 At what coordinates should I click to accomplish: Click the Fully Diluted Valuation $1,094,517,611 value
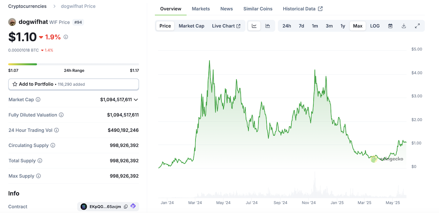tap(123, 115)
